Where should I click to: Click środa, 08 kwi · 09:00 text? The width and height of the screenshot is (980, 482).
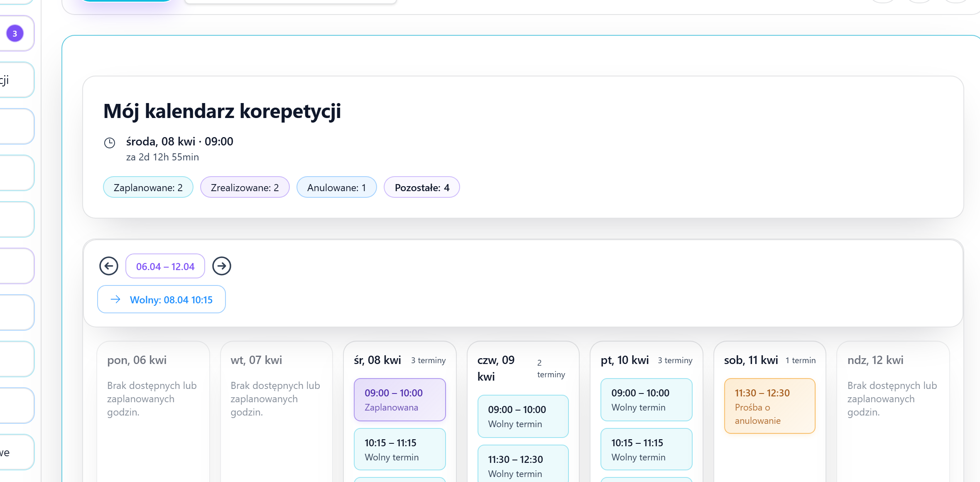point(180,141)
